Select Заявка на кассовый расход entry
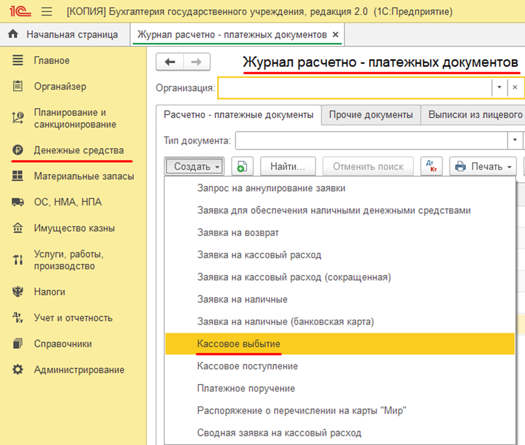This screenshot has height=445, width=525. coord(340,255)
